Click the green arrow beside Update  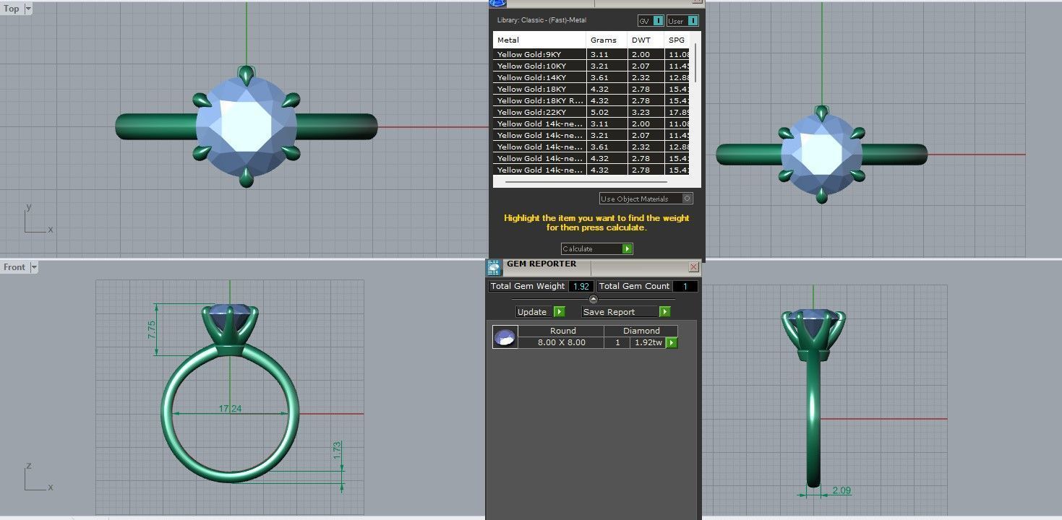(559, 311)
